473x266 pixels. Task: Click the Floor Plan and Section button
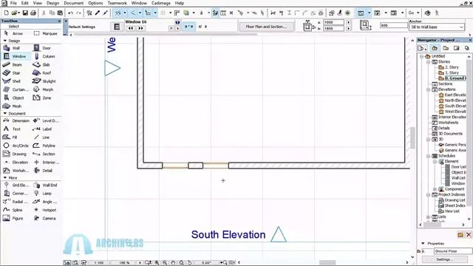click(x=266, y=27)
